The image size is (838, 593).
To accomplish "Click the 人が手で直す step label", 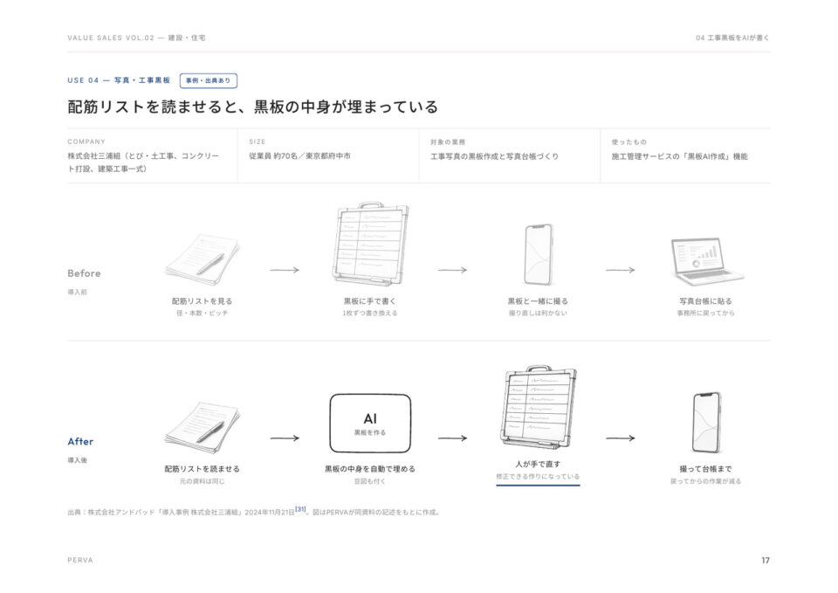I will click(538, 464).
